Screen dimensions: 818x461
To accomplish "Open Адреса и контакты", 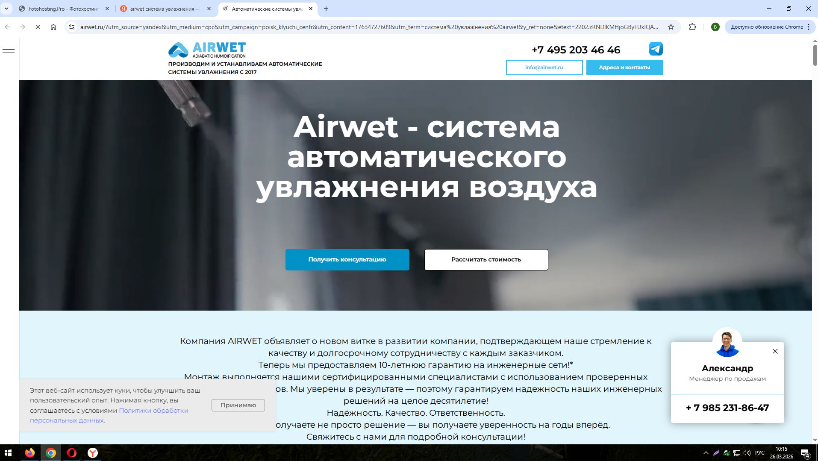I will tap(625, 68).
